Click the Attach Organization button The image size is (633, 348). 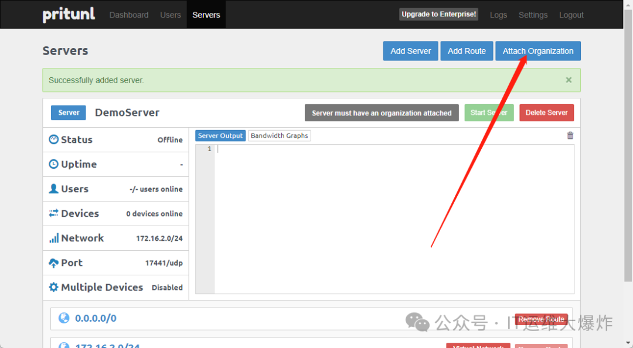[x=537, y=51]
